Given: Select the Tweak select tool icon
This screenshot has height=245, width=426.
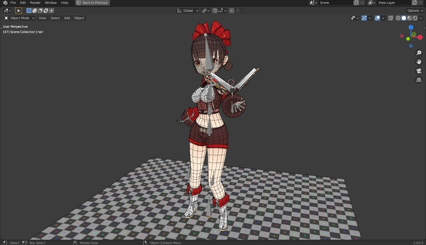Looking at the screenshot, I should pos(19,11).
